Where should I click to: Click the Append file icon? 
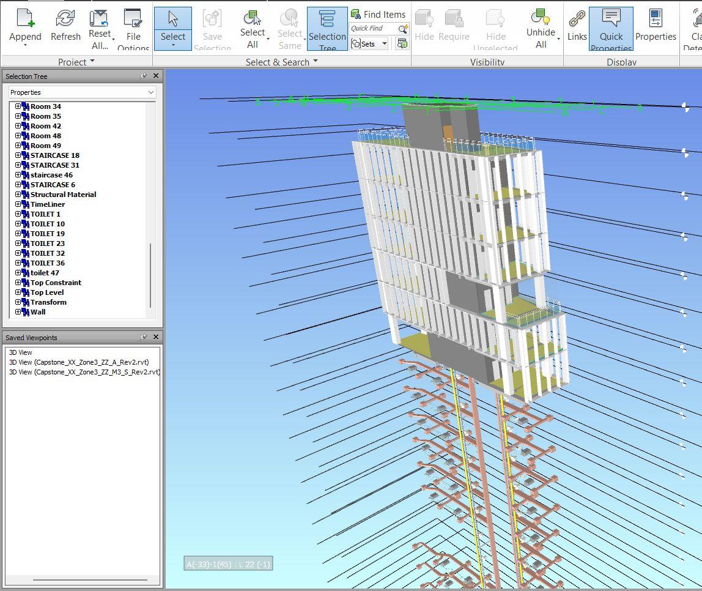25,20
